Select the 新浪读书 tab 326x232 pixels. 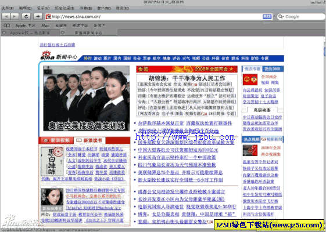(x=90, y=140)
